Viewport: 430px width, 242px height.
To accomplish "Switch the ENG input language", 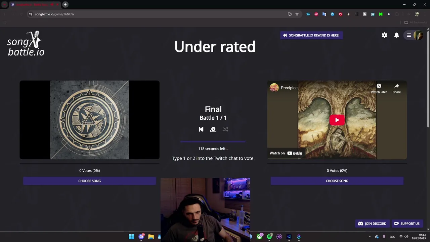I will point(392,237).
